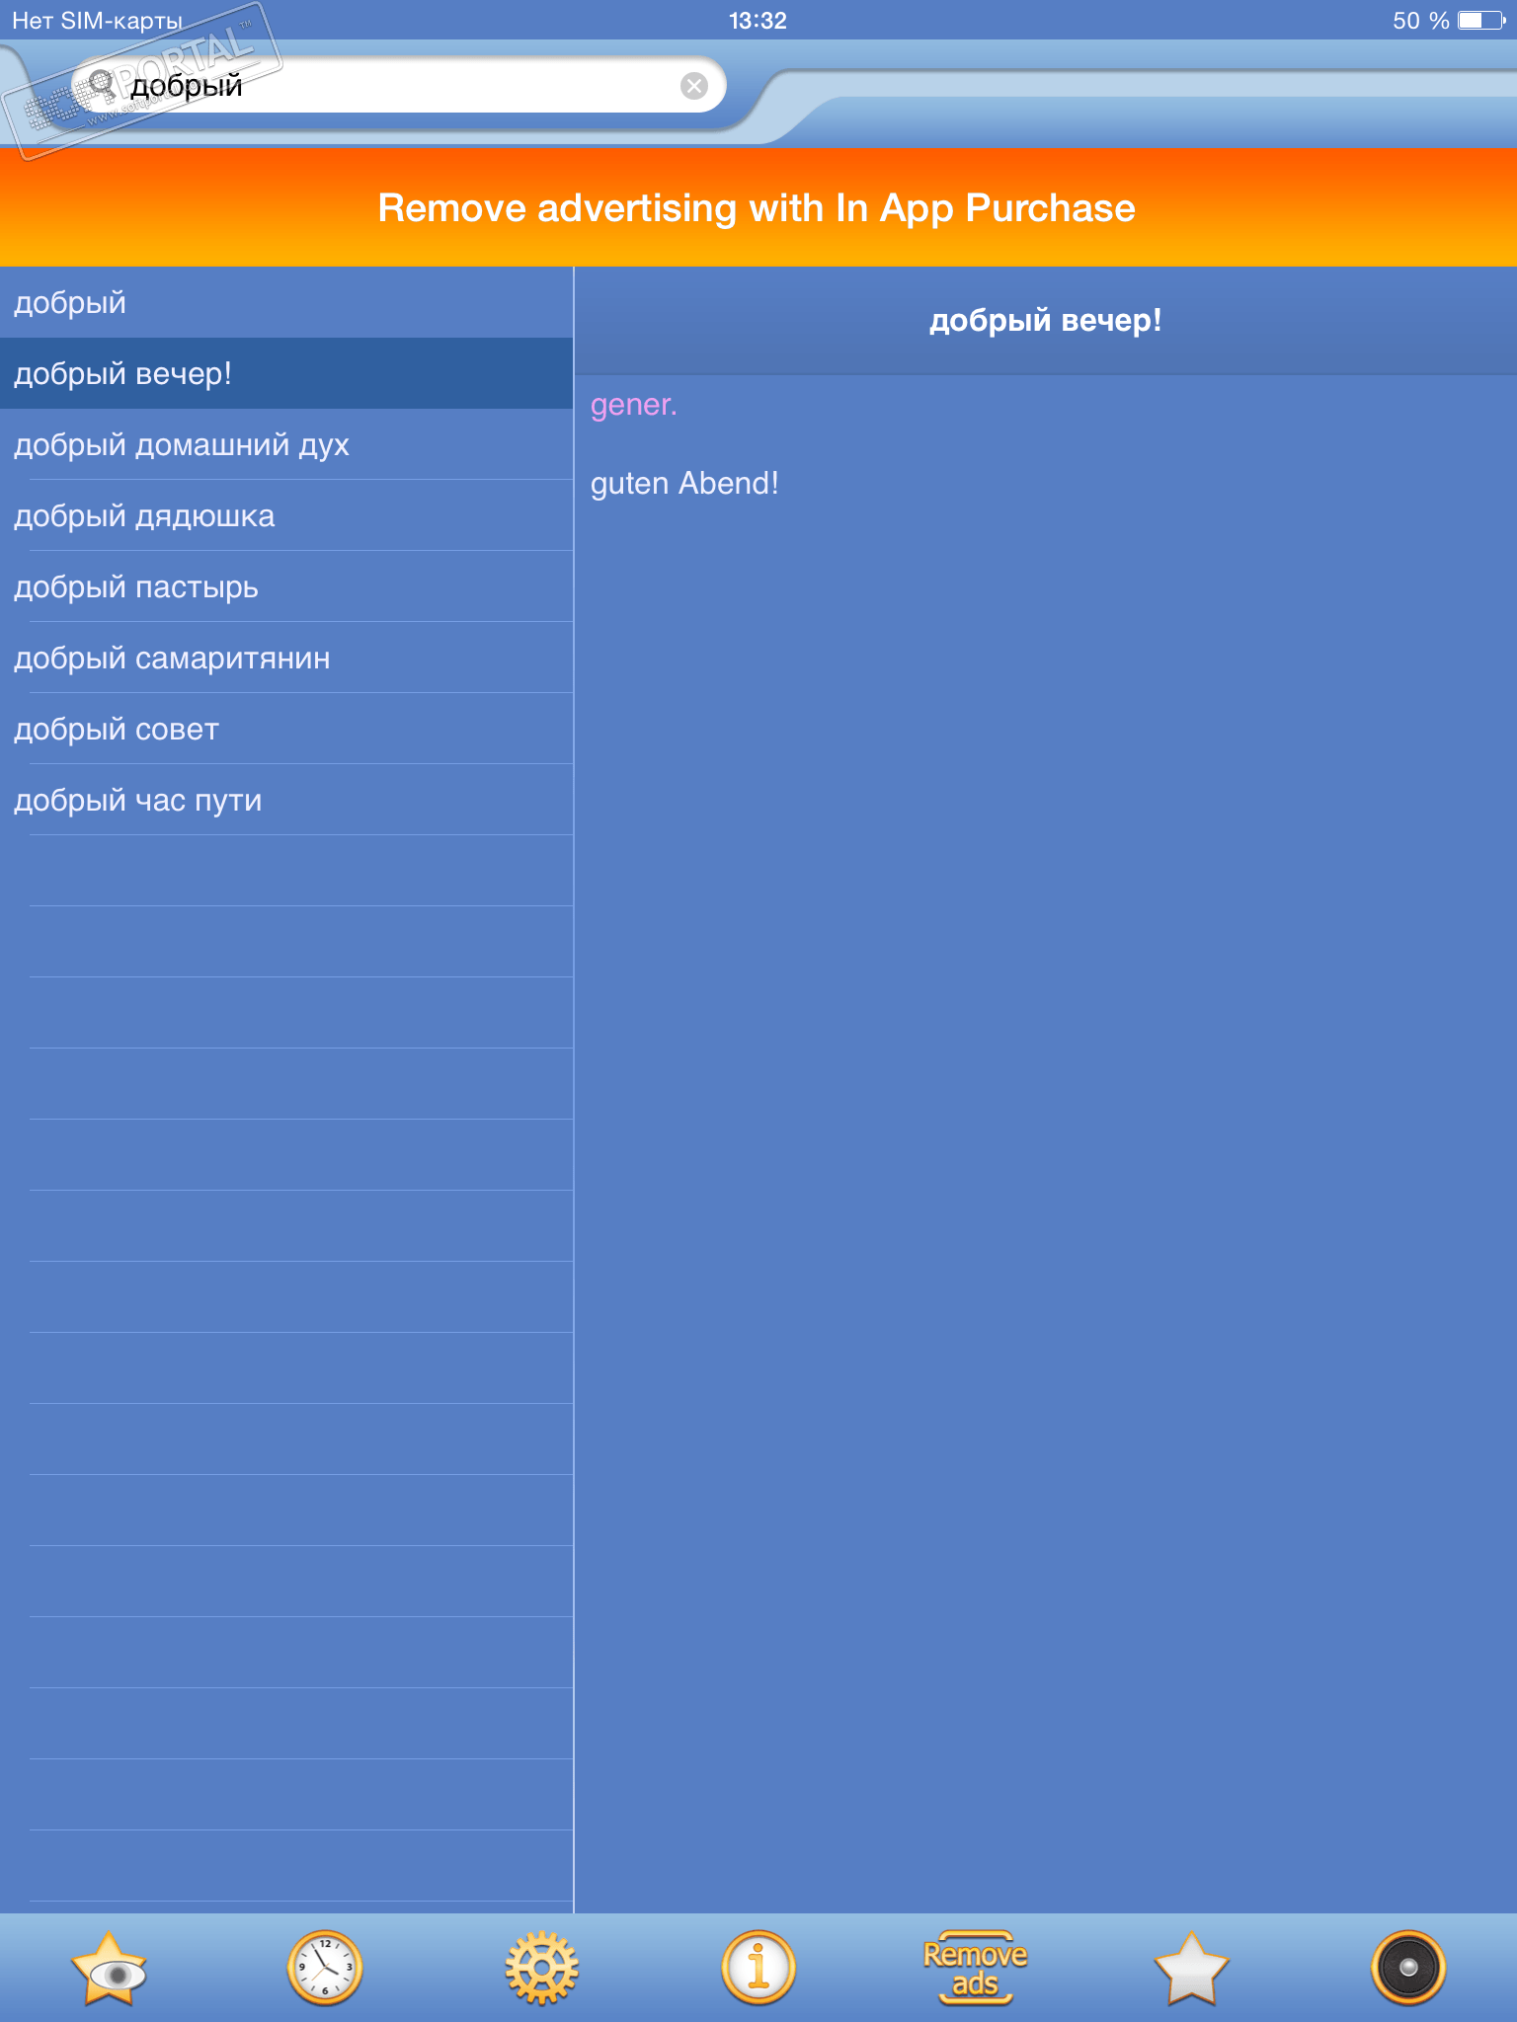Open the gear settings icon
Viewport: 1517px width, 2022px height.
541,1968
